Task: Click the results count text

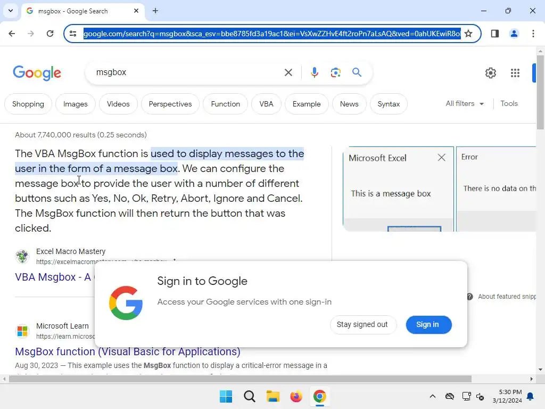Action: click(81, 135)
